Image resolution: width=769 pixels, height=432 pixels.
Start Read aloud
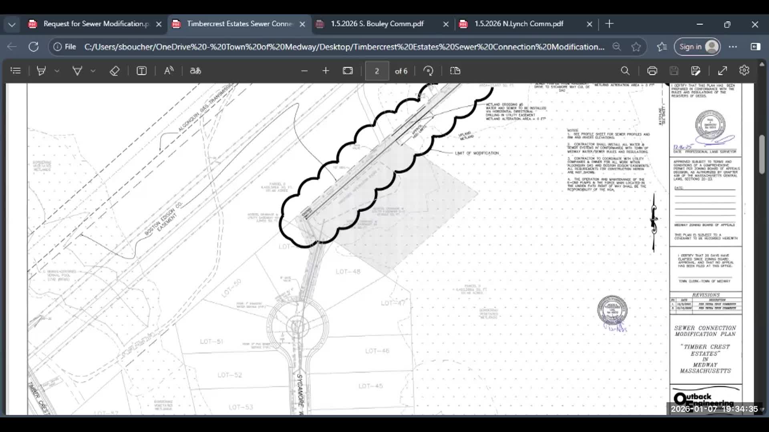click(169, 71)
